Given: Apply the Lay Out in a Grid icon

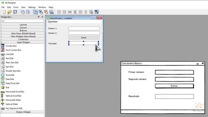Looking at the screenshot, I should pyautogui.click(x=80, y=12).
